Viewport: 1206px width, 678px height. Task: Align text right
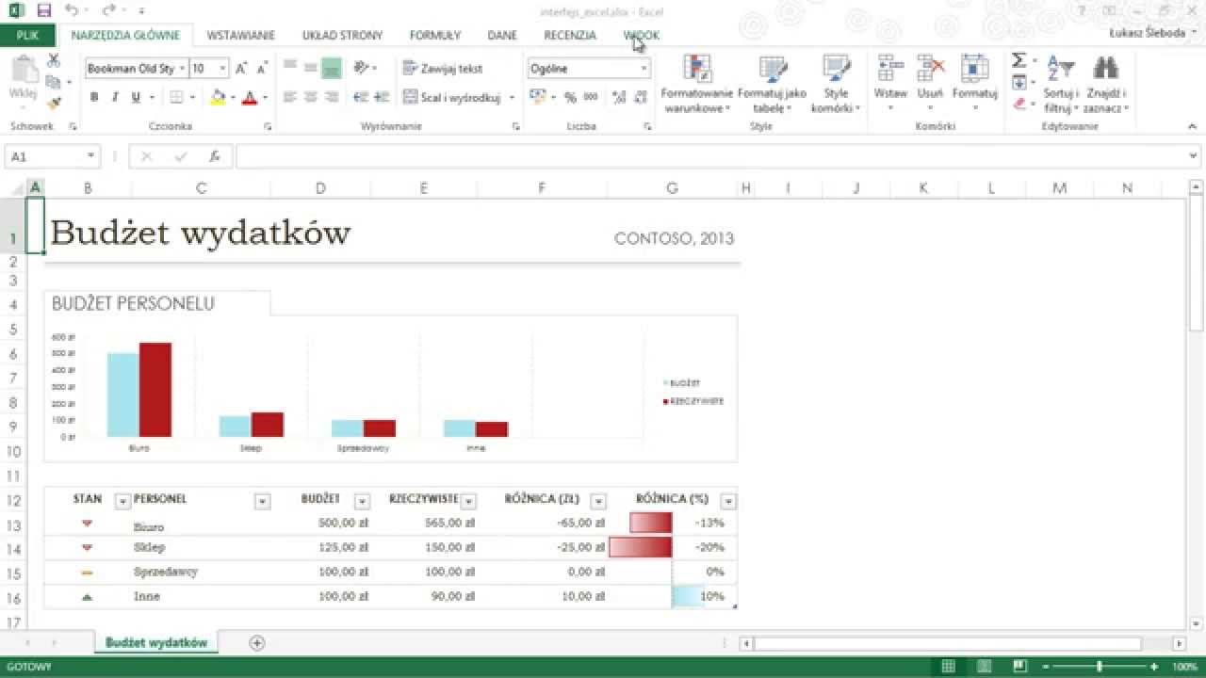[331, 97]
